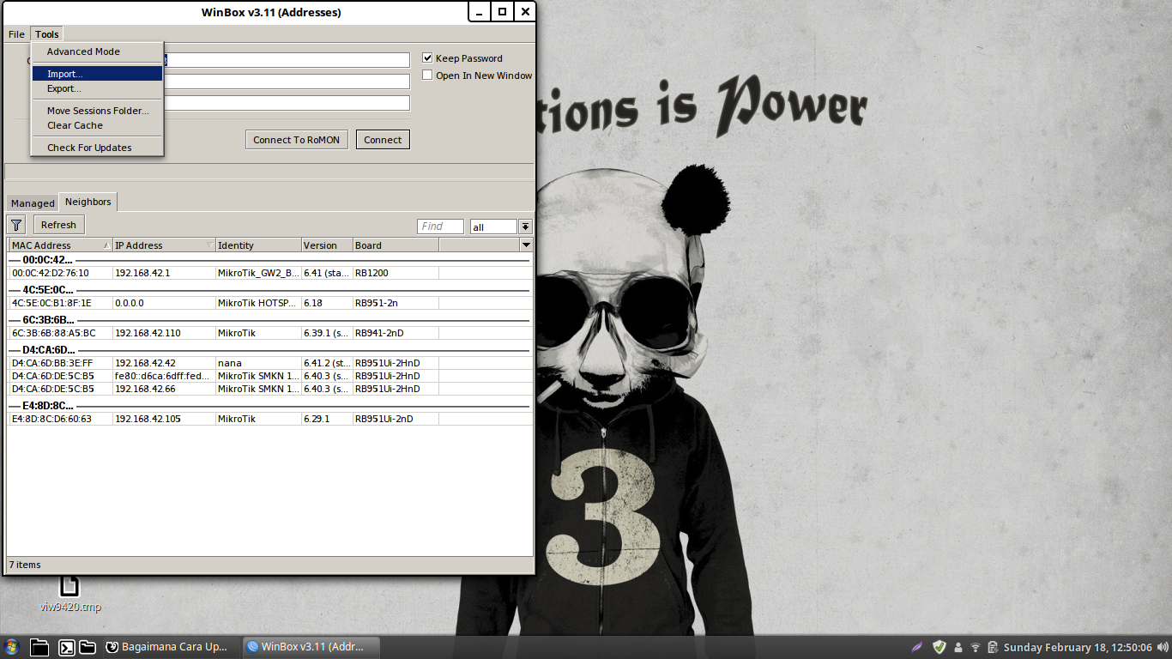Collapse the 4C:5E:0C... MAC group
Image resolution: width=1172 pixels, height=659 pixels.
click(47, 290)
